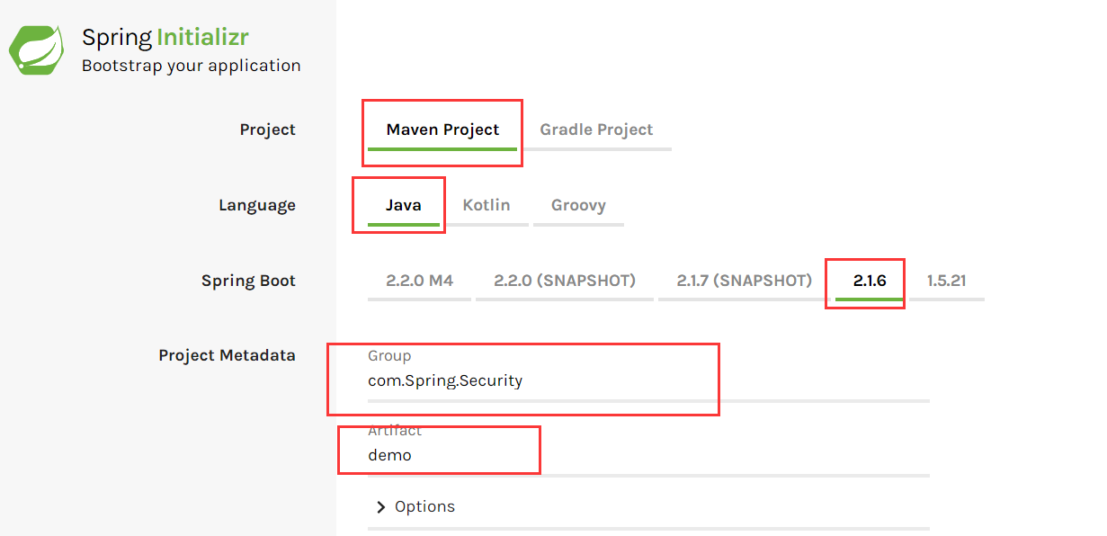1107x536 pixels.
Task: Click the Bootstrap your application subtitle
Action: (x=191, y=66)
